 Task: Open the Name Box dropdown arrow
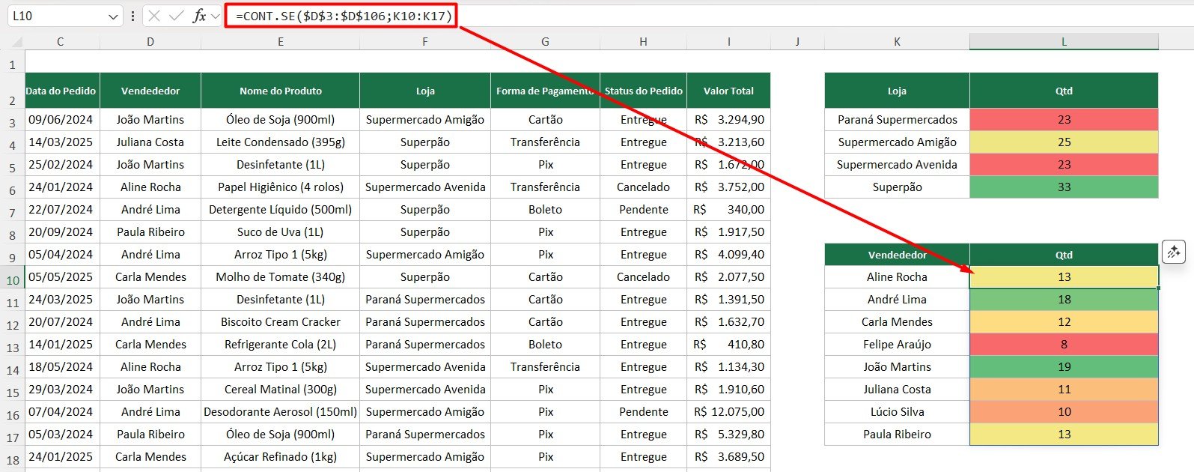click(x=113, y=16)
